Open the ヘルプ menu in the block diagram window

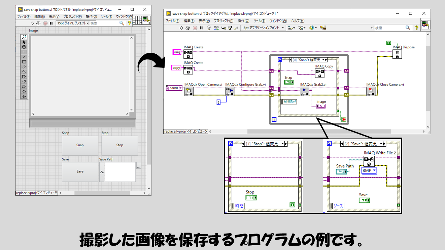pos(298,21)
